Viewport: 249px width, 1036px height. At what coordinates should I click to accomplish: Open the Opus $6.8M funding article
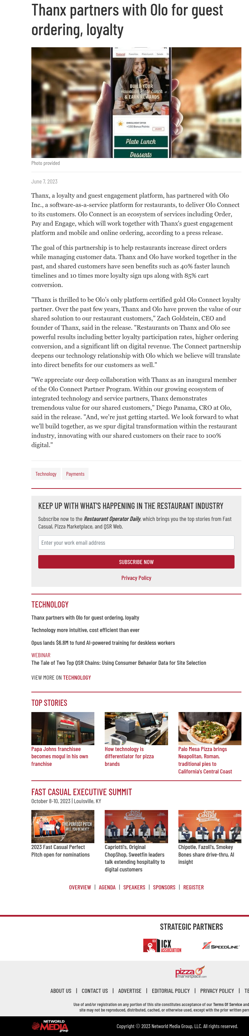click(x=103, y=643)
